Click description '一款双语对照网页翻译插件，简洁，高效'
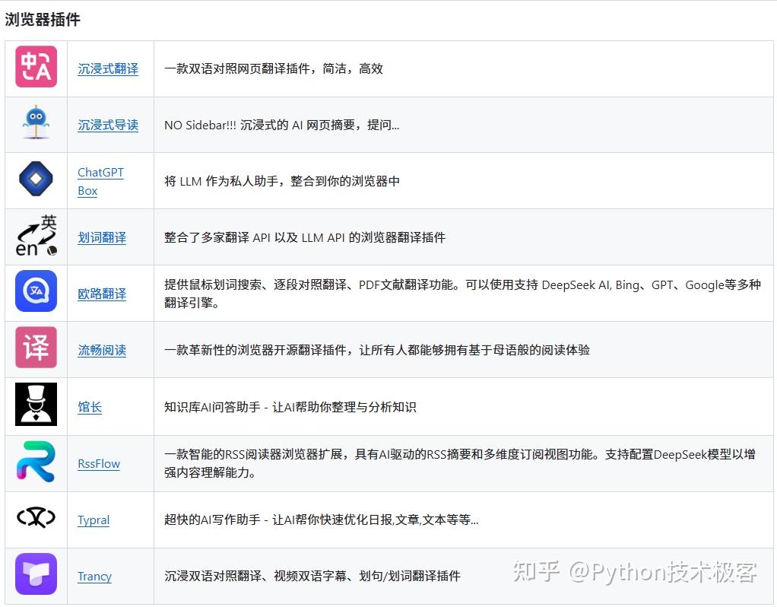This screenshot has height=607, width=777. coord(274,68)
